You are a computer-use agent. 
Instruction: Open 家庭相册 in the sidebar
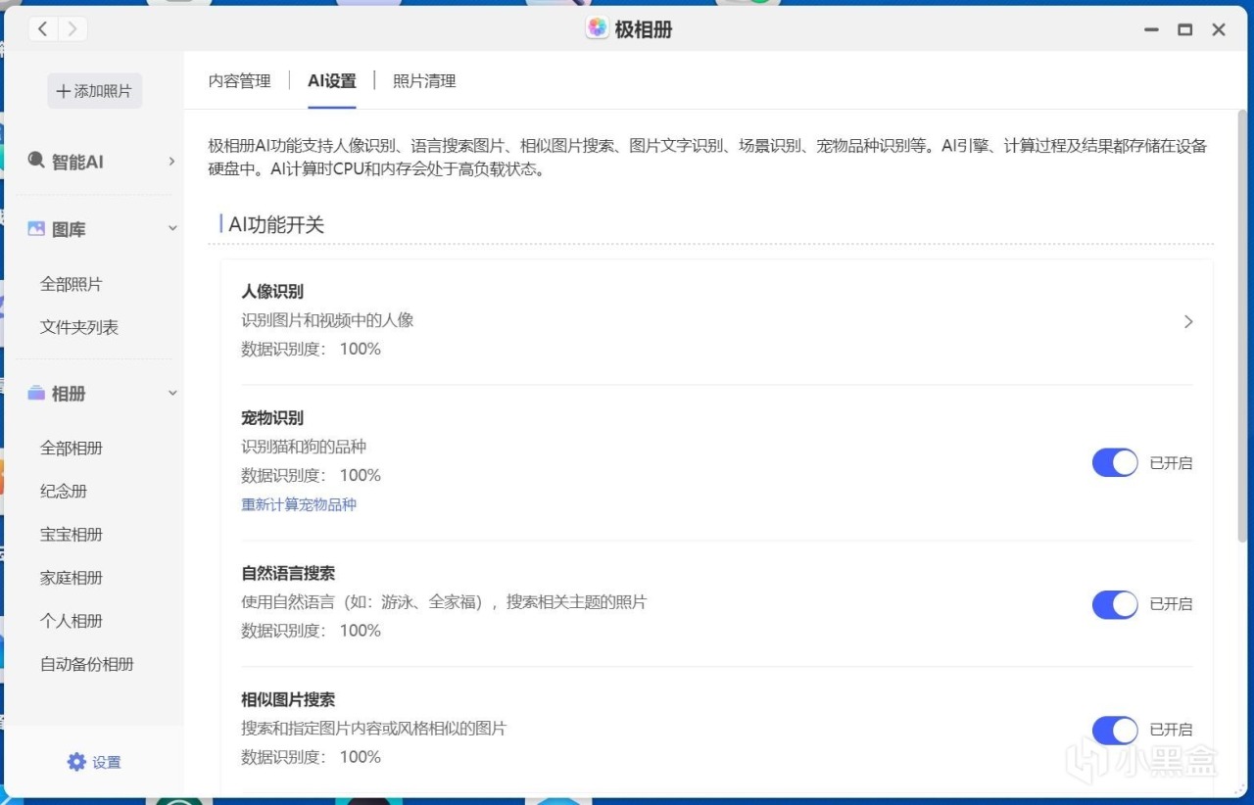pos(72,577)
